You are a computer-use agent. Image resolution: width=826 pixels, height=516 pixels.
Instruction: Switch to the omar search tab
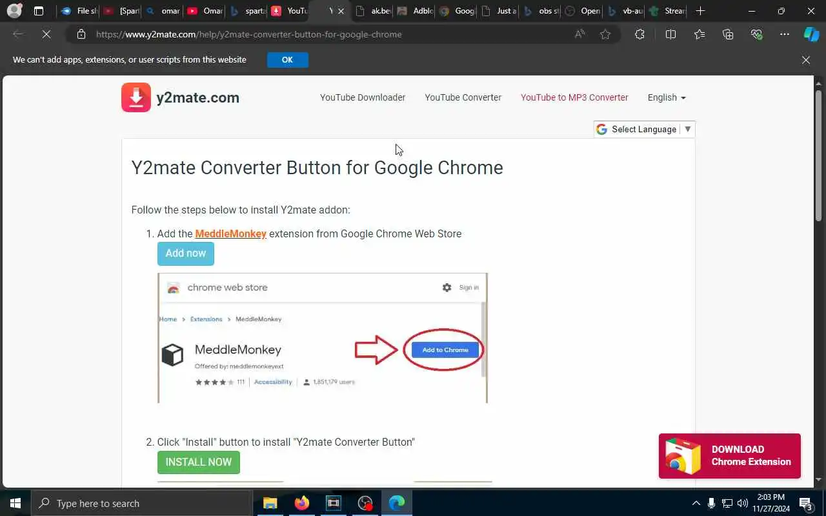pos(163,11)
